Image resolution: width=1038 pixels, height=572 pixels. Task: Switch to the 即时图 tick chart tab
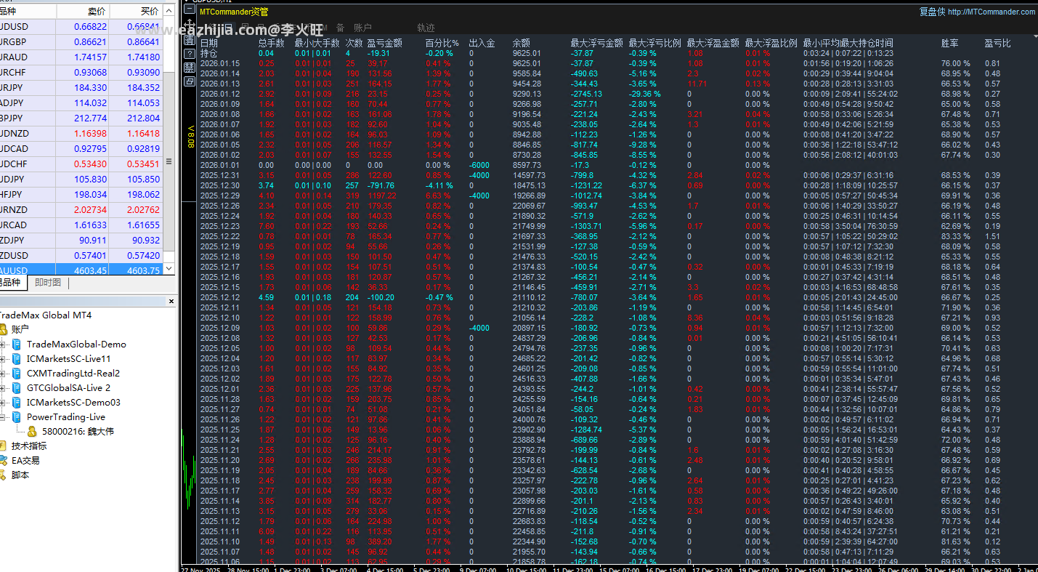click(x=48, y=283)
